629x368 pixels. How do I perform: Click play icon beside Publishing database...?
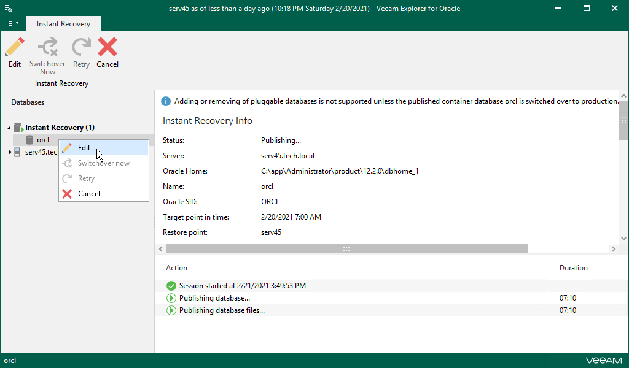point(171,298)
